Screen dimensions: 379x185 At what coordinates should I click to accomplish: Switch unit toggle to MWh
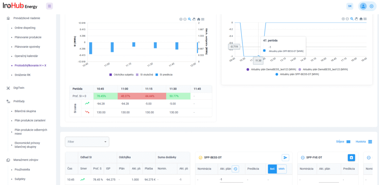(282, 169)
